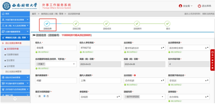Image resolution: width=215 pixels, height=105 pixels.
Task: Open 签证要求 sidebar item
Action: pos(11,60)
